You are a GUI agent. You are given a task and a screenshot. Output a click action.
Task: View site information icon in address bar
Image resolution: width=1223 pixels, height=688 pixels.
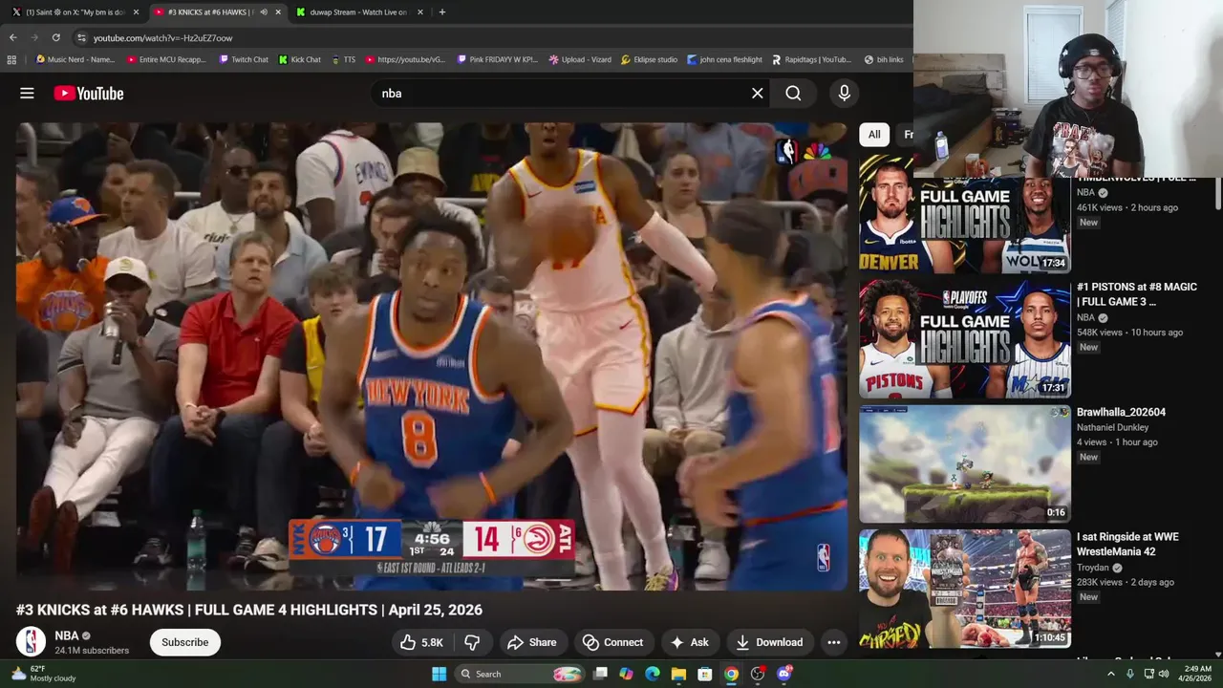click(x=82, y=37)
